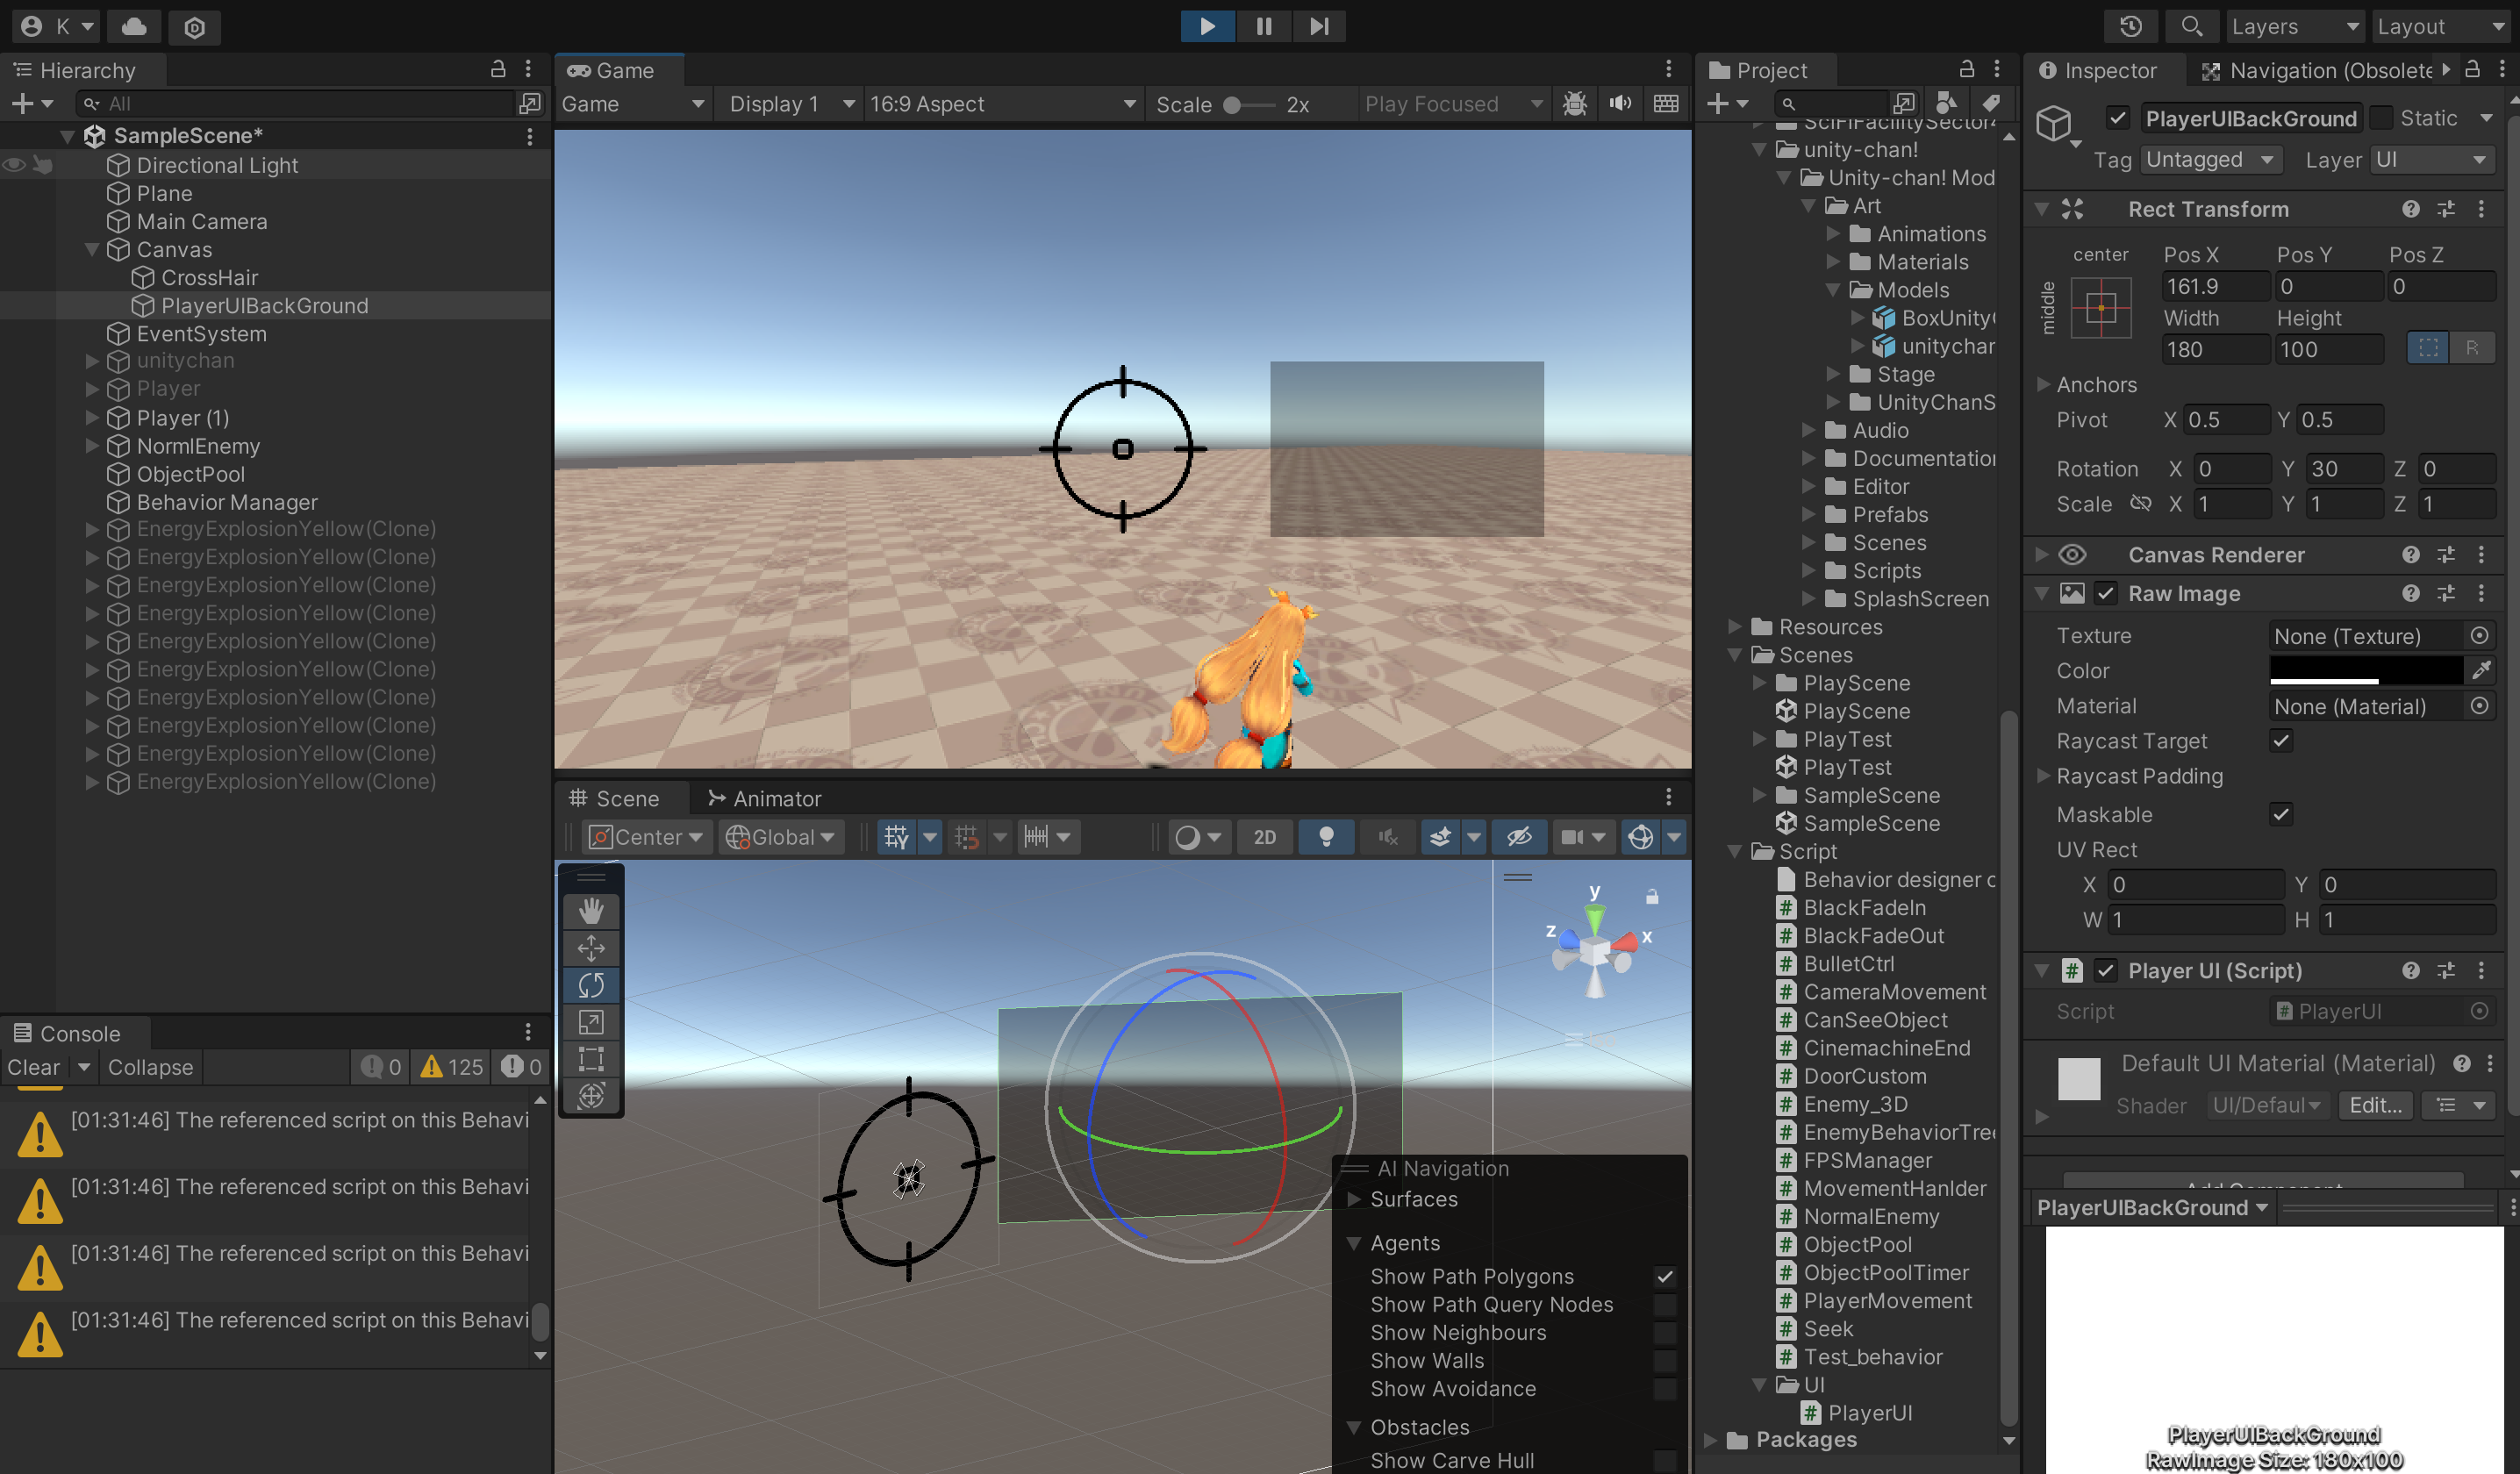
Task: Click Texture object picker circle
Action: click(2479, 636)
